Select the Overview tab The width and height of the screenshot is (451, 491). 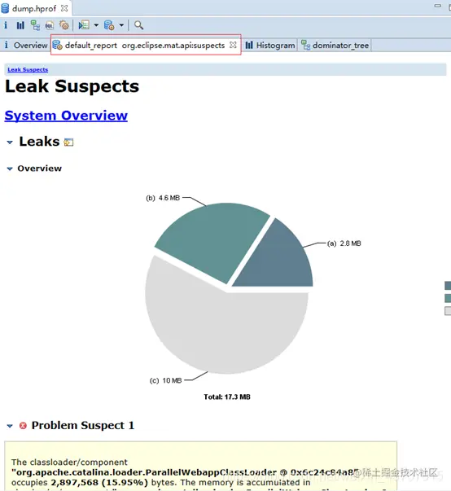click(26, 46)
